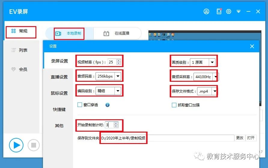
Task: Click the gray stop recording button
Action: coord(34,145)
